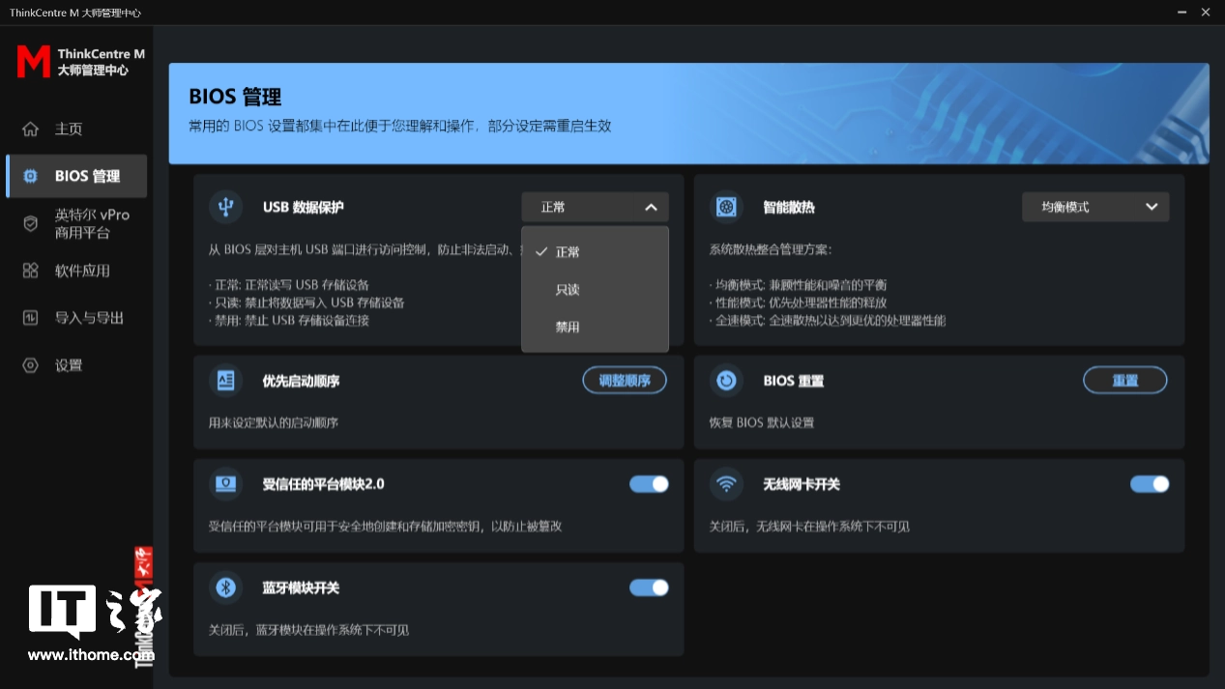Screen dimensions: 1225x689
Task: Expand the 均衡模式 cooling dropdown
Action: 1095,207
